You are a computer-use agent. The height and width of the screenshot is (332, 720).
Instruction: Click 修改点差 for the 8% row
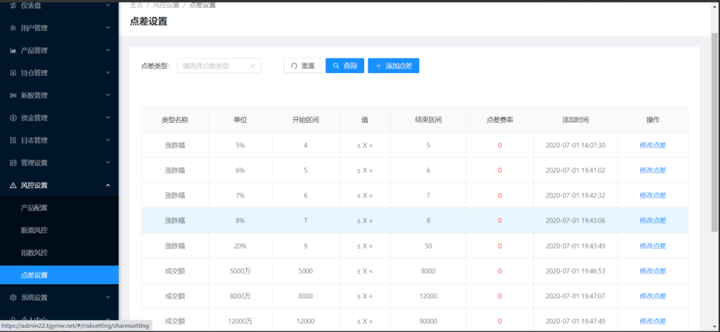pos(652,220)
